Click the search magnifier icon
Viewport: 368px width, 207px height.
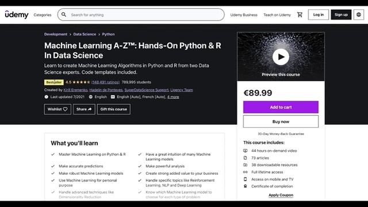[x=64, y=14]
